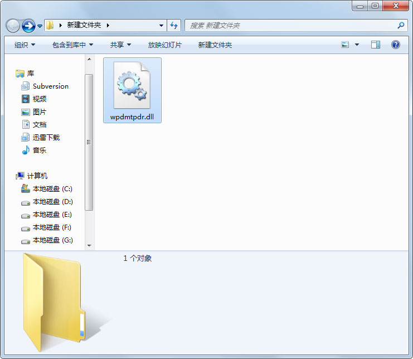The width and height of the screenshot is (413, 359).
Task: Open the 包含到库中 menu
Action: click(72, 45)
